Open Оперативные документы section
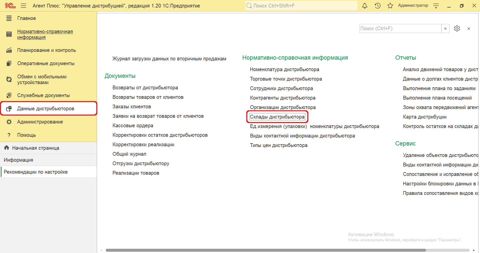 pyautogui.click(x=46, y=63)
